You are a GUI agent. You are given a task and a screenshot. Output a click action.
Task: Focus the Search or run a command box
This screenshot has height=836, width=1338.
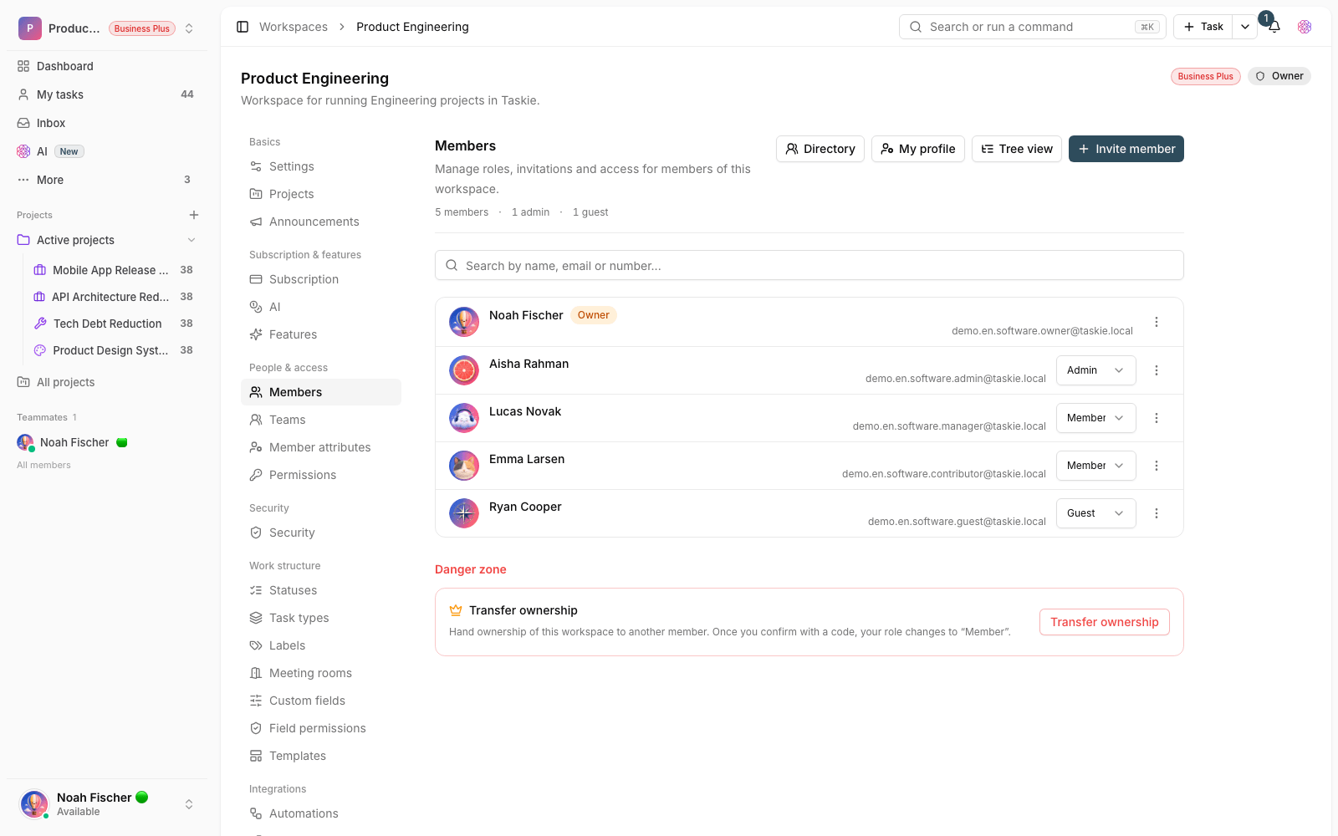tap(1032, 27)
